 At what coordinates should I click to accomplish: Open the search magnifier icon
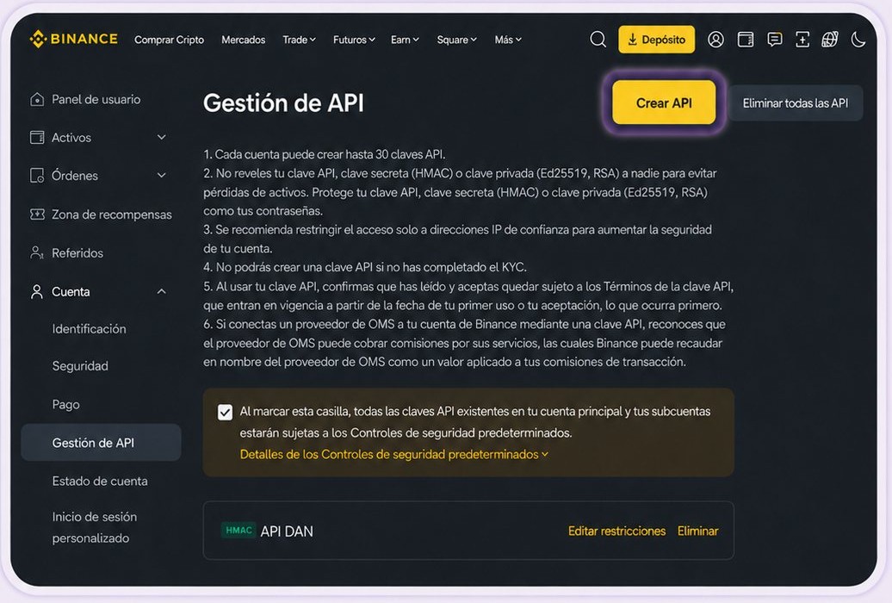coord(598,40)
